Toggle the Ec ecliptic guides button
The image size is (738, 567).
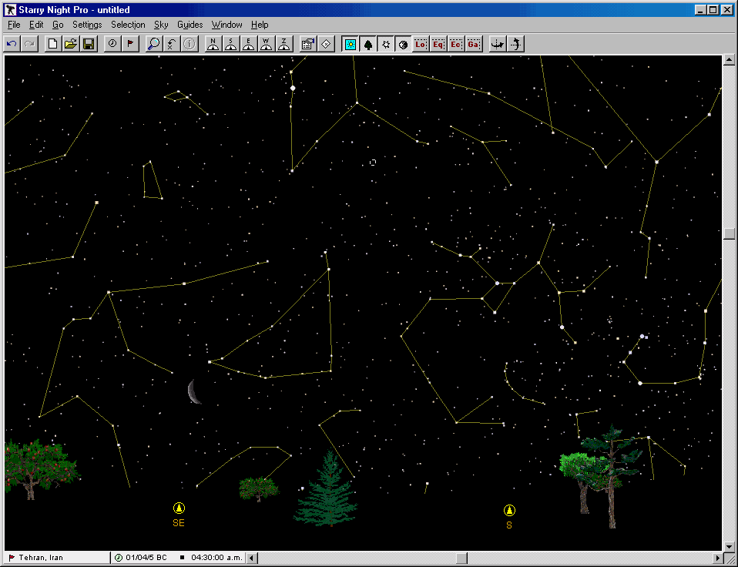pyautogui.click(x=456, y=44)
